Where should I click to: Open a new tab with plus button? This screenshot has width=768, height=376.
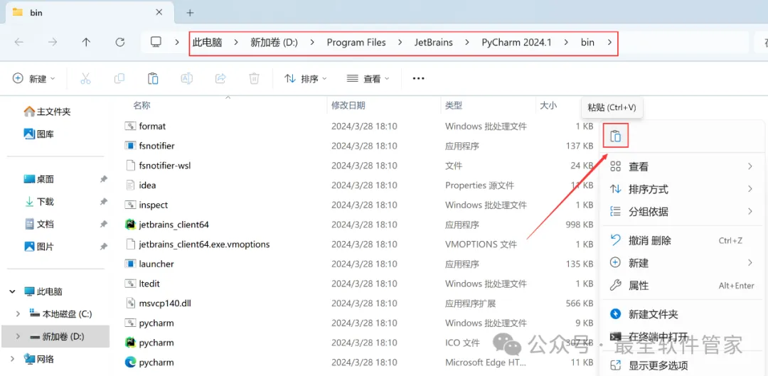[190, 13]
